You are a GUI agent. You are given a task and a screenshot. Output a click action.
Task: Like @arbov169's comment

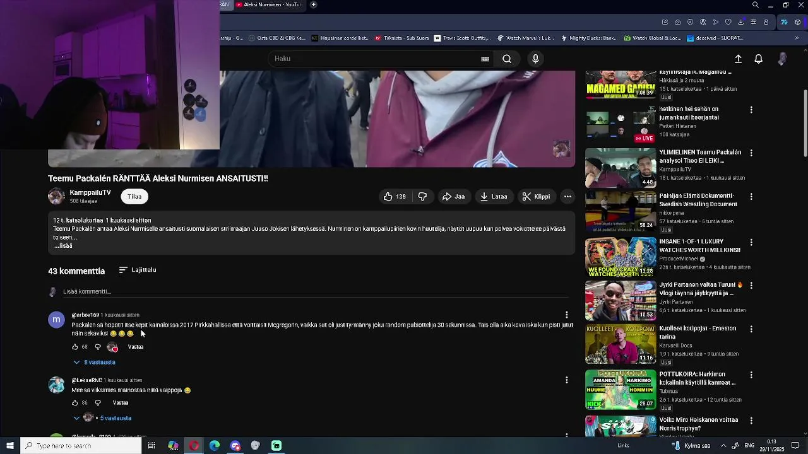point(74,347)
